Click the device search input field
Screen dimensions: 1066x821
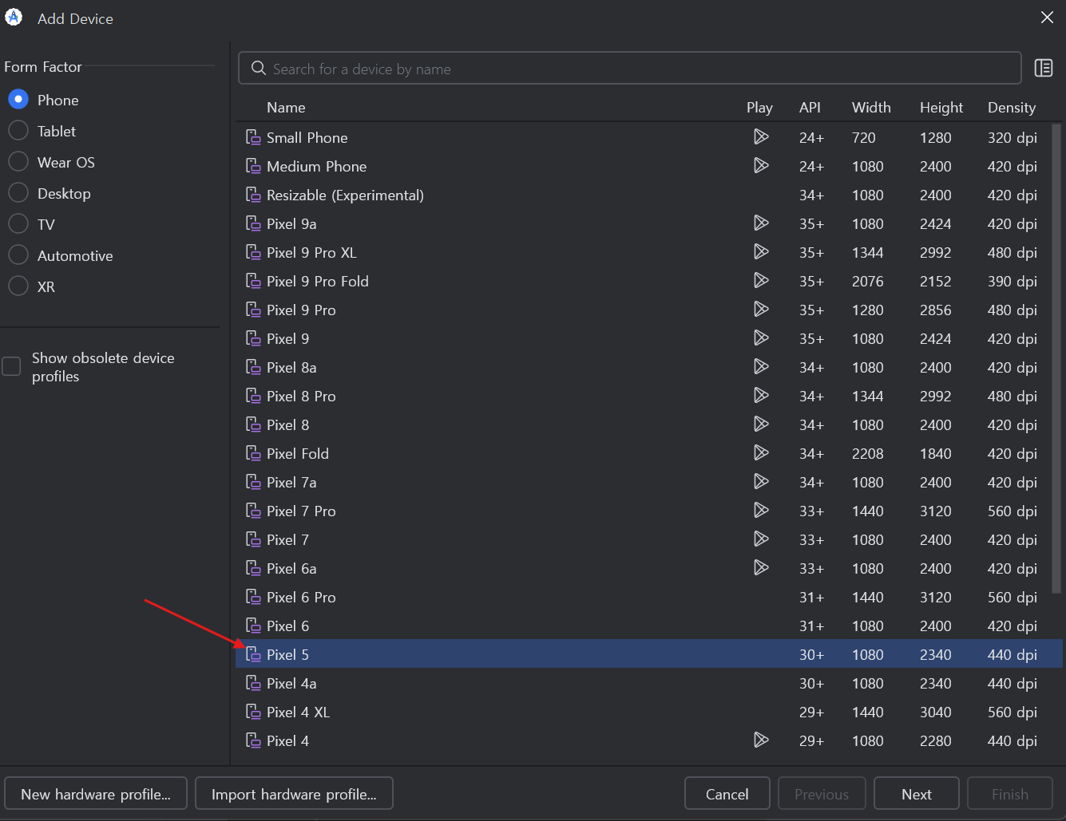tap(630, 69)
